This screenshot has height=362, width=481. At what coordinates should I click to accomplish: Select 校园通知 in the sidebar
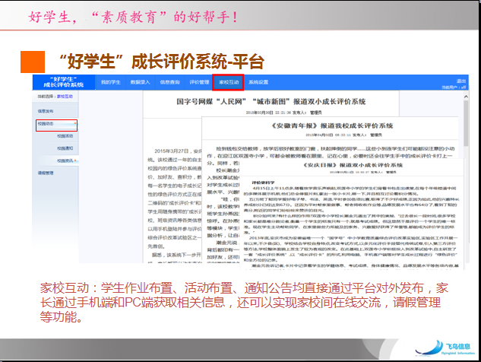coord(65,148)
